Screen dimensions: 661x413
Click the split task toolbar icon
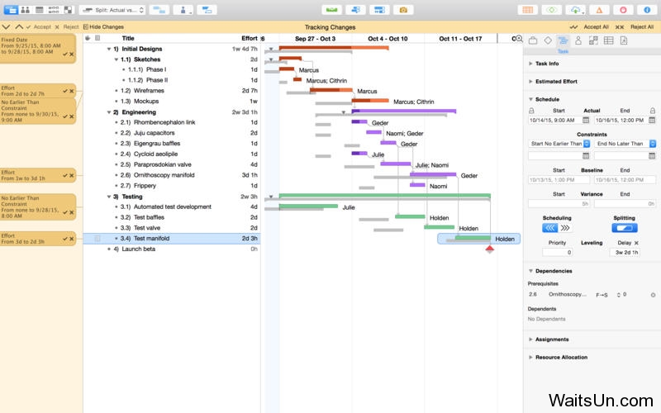[207, 10]
